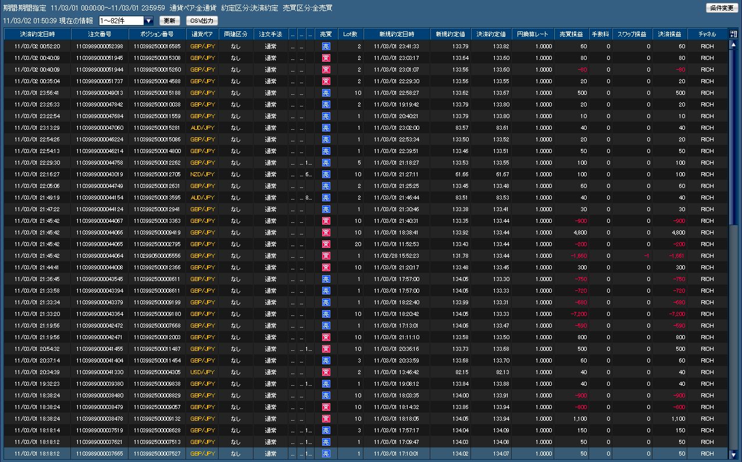The width and height of the screenshot is (742, 462).
Task: Click the table scrollbar up arrow
Action: click(x=733, y=45)
